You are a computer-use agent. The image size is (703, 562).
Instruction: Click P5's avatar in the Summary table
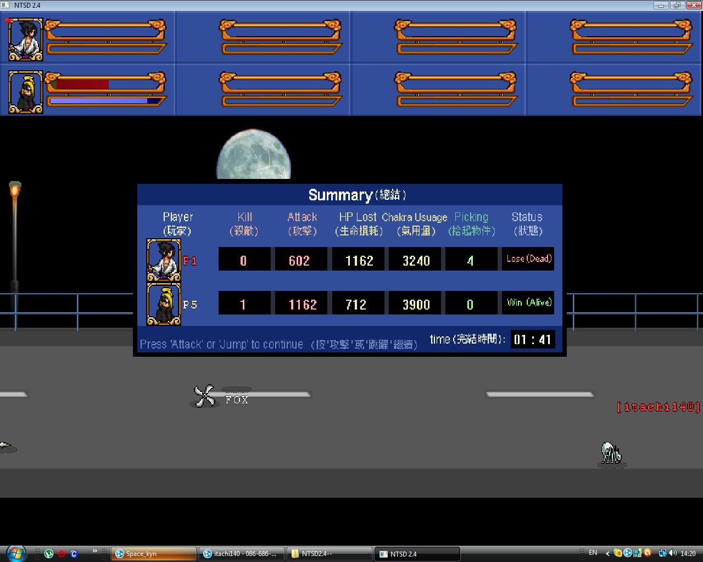click(164, 304)
